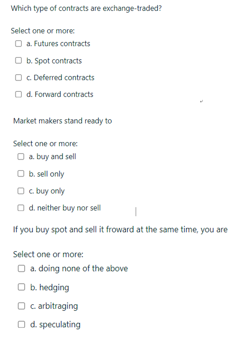Check the hedging checkbox
Viewport: 251px width, 338px height.
tap(22, 287)
